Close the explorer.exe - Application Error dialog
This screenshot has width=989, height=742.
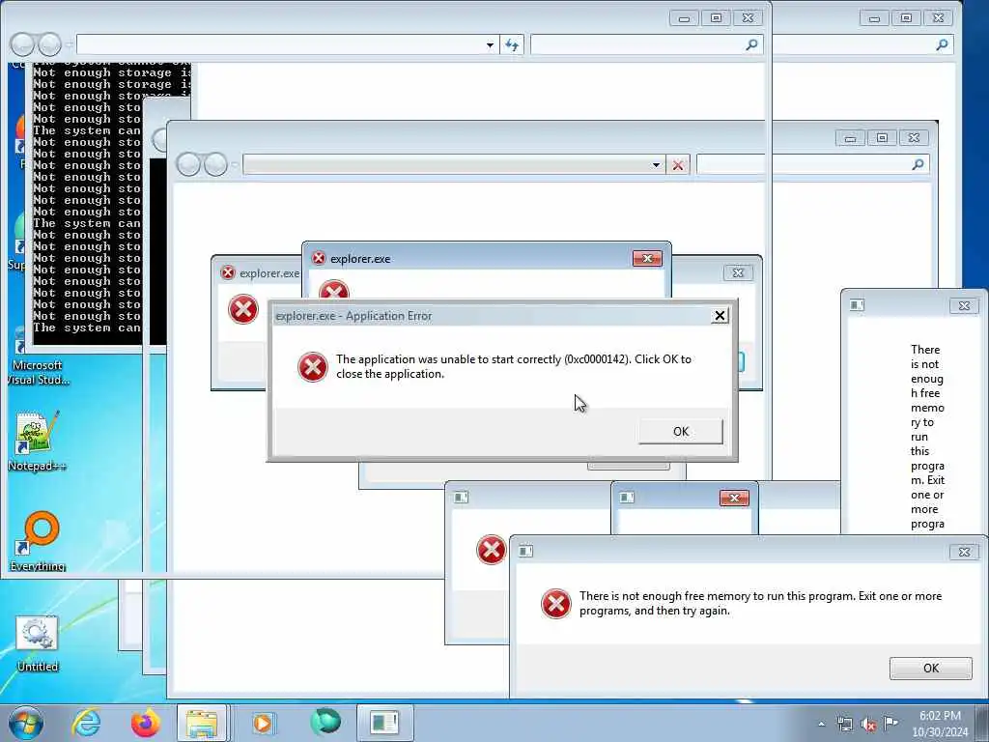(x=720, y=316)
